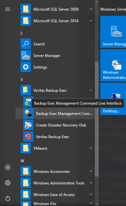Jump to the letter W section header
The image size is (126, 206).
[22, 161]
